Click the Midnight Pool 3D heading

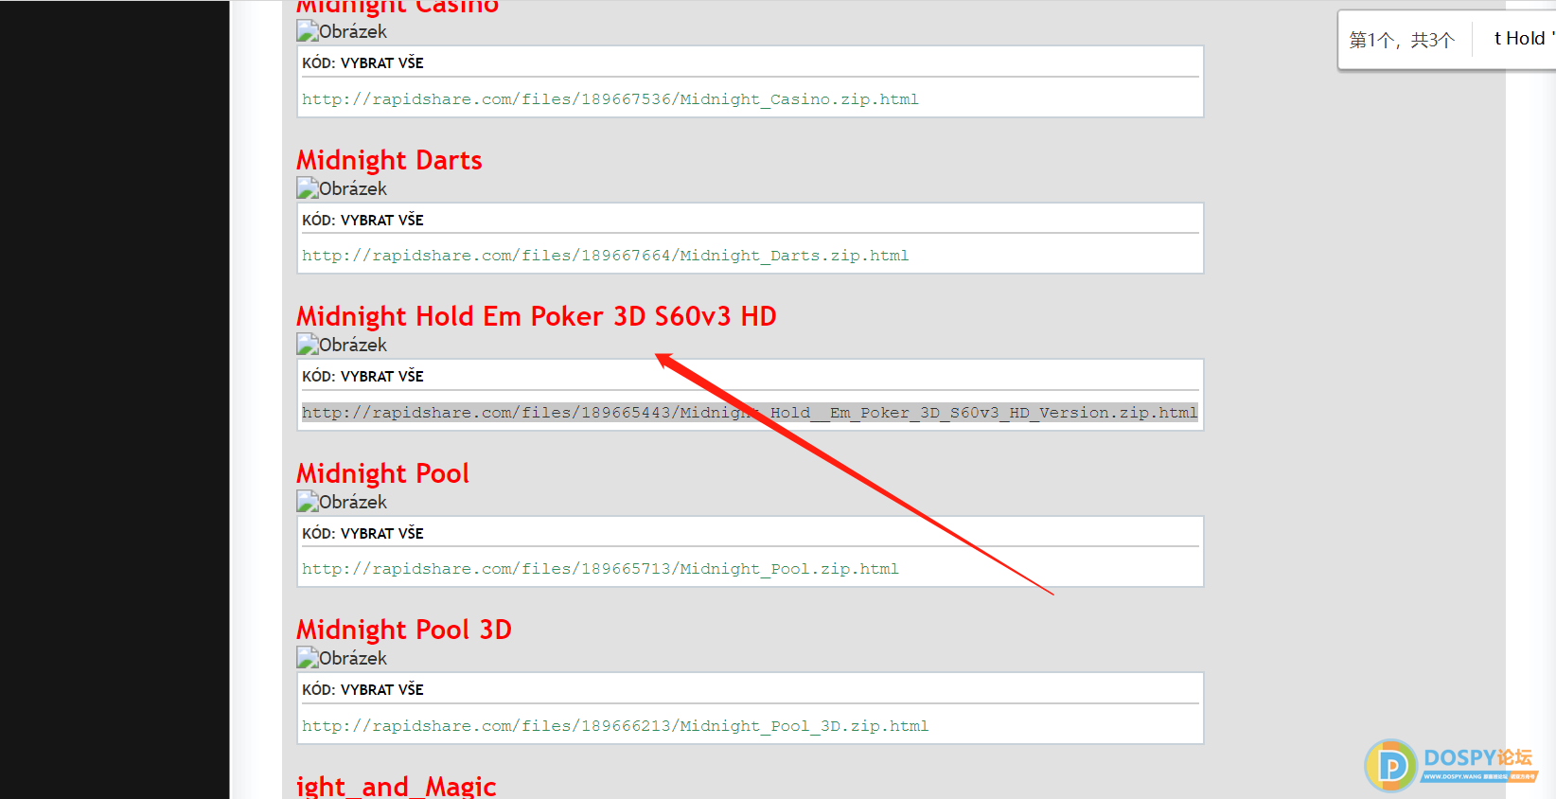click(404, 630)
